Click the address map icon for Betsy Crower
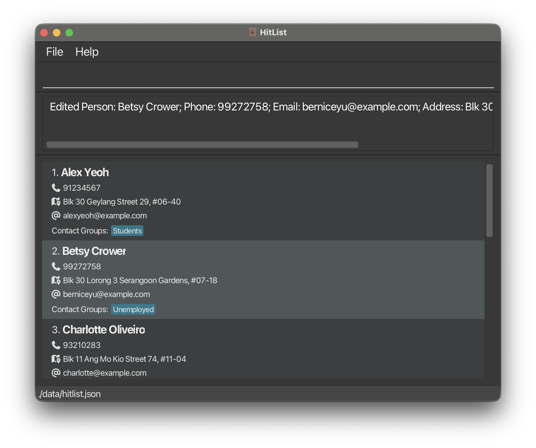 (56, 280)
